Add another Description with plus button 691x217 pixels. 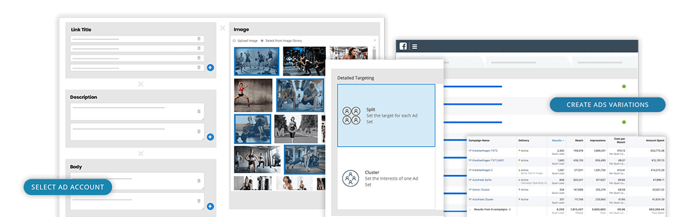tap(210, 137)
